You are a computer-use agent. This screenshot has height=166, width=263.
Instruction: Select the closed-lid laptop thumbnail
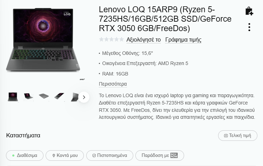point(44,96)
